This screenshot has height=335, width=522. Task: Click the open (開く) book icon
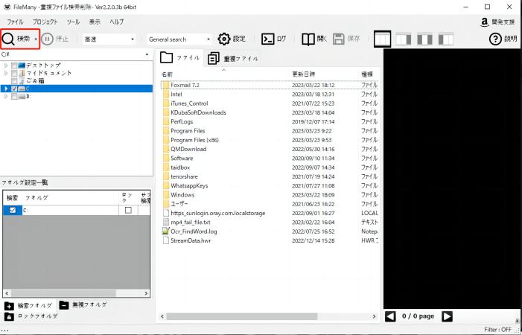tap(308, 39)
